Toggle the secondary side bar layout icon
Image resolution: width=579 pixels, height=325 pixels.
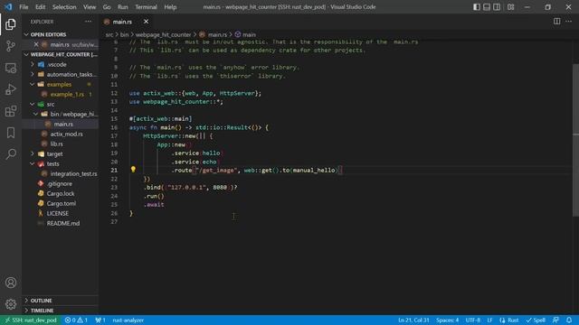click(497, 7)
